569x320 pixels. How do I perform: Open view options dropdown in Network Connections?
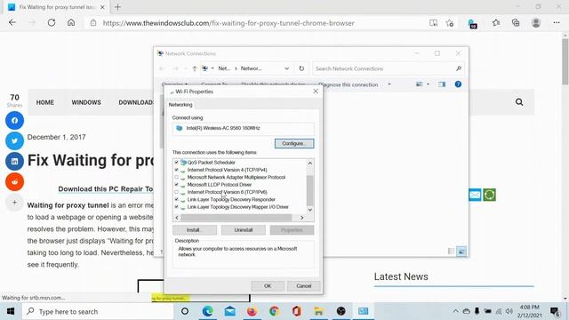click(x=428, y=84)
